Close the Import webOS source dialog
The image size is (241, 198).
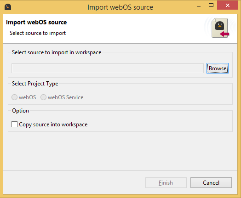[228, 5]
